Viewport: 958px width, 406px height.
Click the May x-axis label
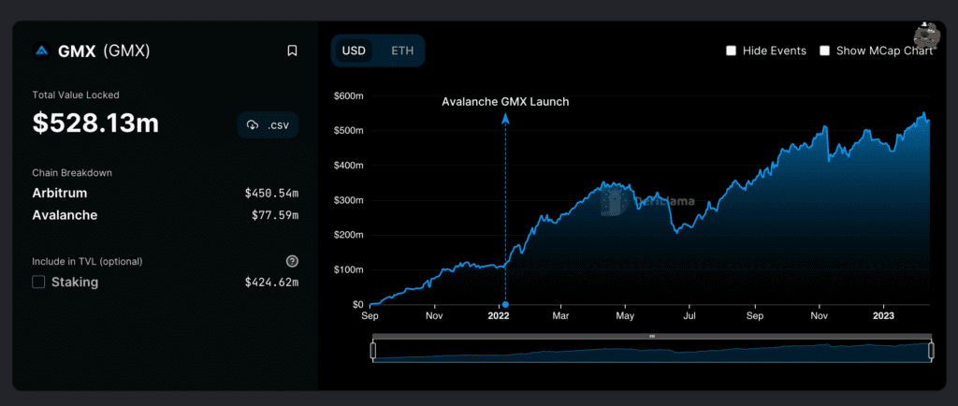click(626, 316)
